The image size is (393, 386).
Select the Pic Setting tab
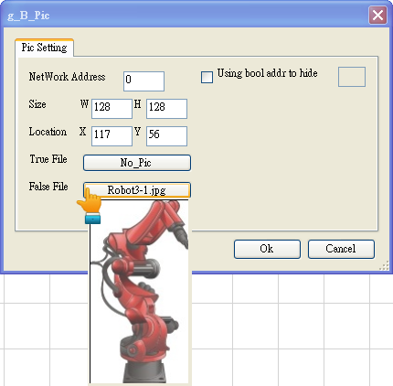[x=44, y=48]
